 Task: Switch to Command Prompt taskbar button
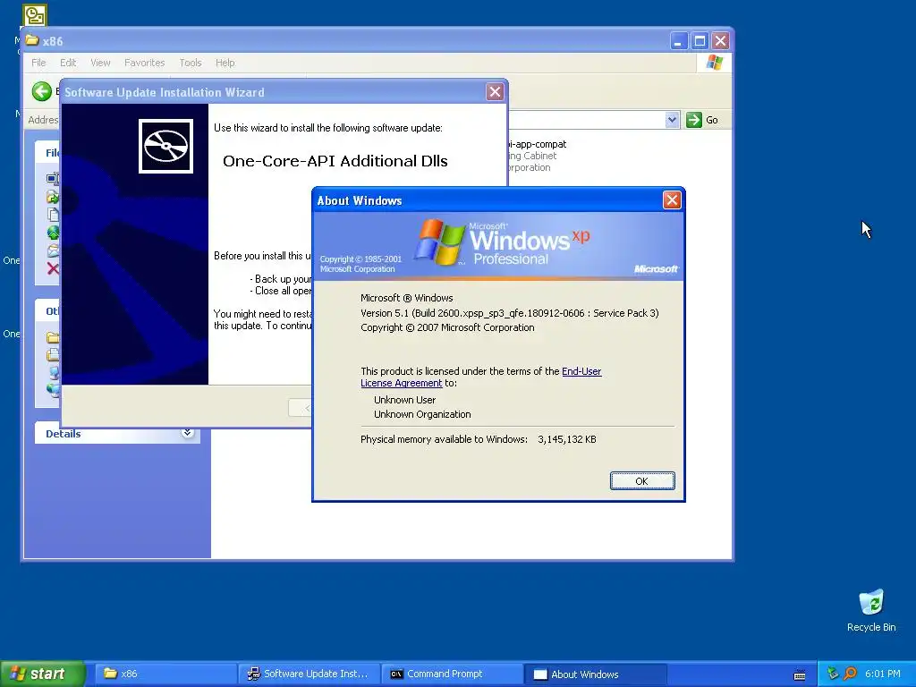(452, 674)
